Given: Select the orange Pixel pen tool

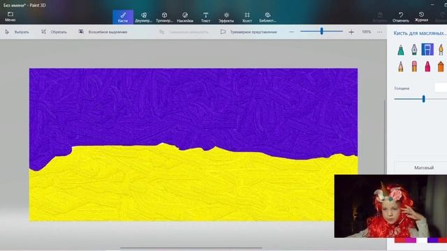Looking at the screenshot, I should pos(441,67).
